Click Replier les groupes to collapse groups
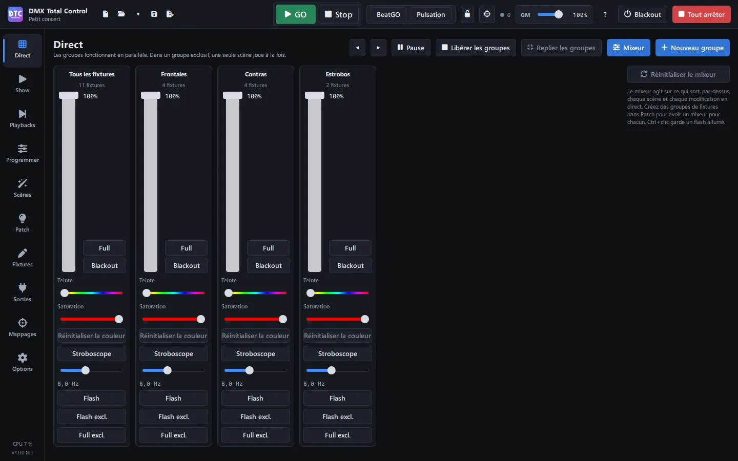The height and width of the screenshot is (461, 738). coord(561,48)
